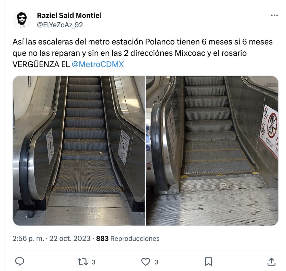The height and width of the screenshot is (271, 286).
Task: Click the Schindler logo in right photo
Action: point(224,186)
